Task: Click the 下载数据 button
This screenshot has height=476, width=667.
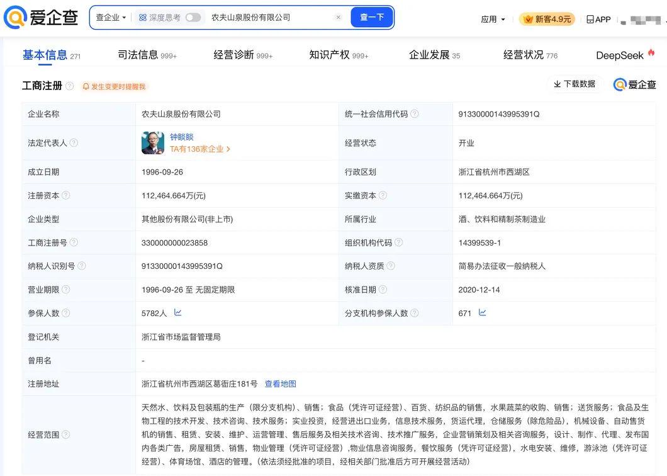Action: (575, 84)
